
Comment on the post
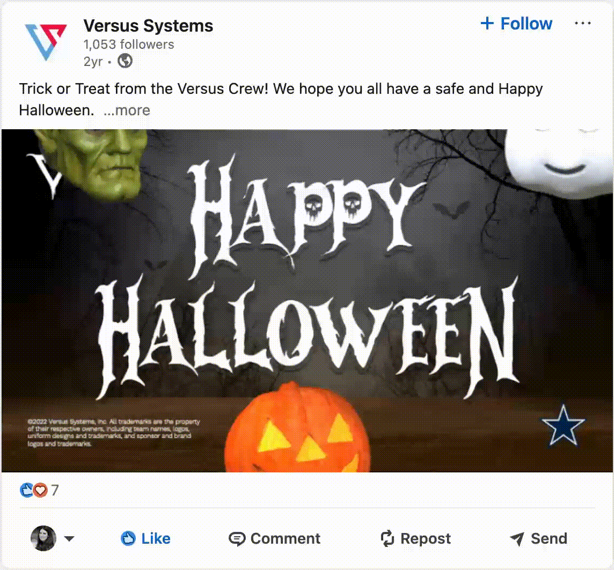tap(274, 539)
